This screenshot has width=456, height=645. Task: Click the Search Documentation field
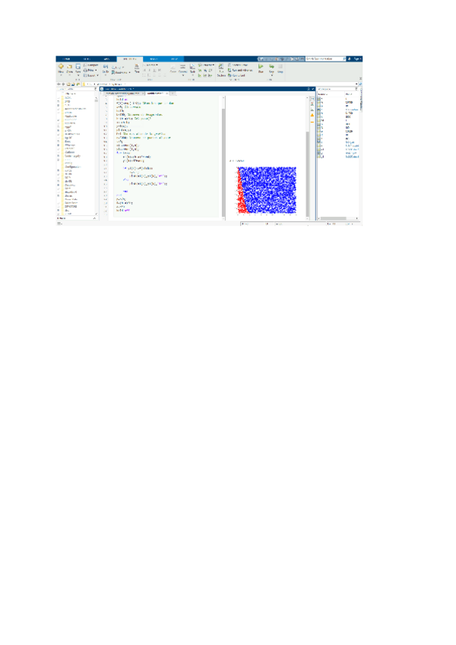pos(325,59)
